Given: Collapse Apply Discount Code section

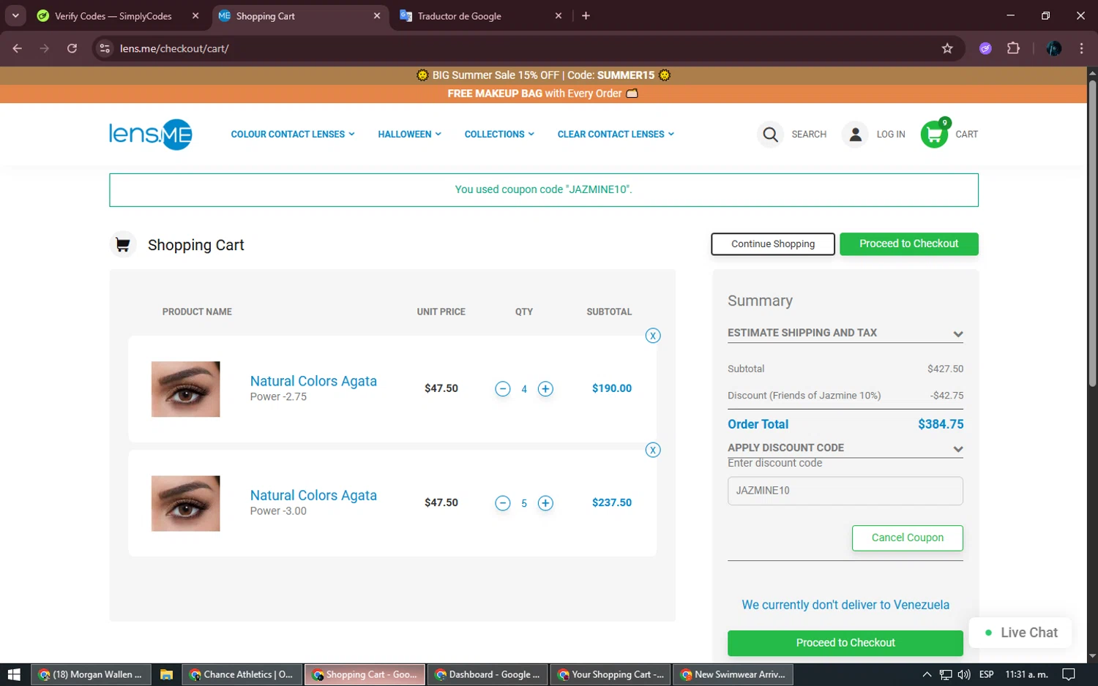Looking at the screenshot, I should [845, 448].
